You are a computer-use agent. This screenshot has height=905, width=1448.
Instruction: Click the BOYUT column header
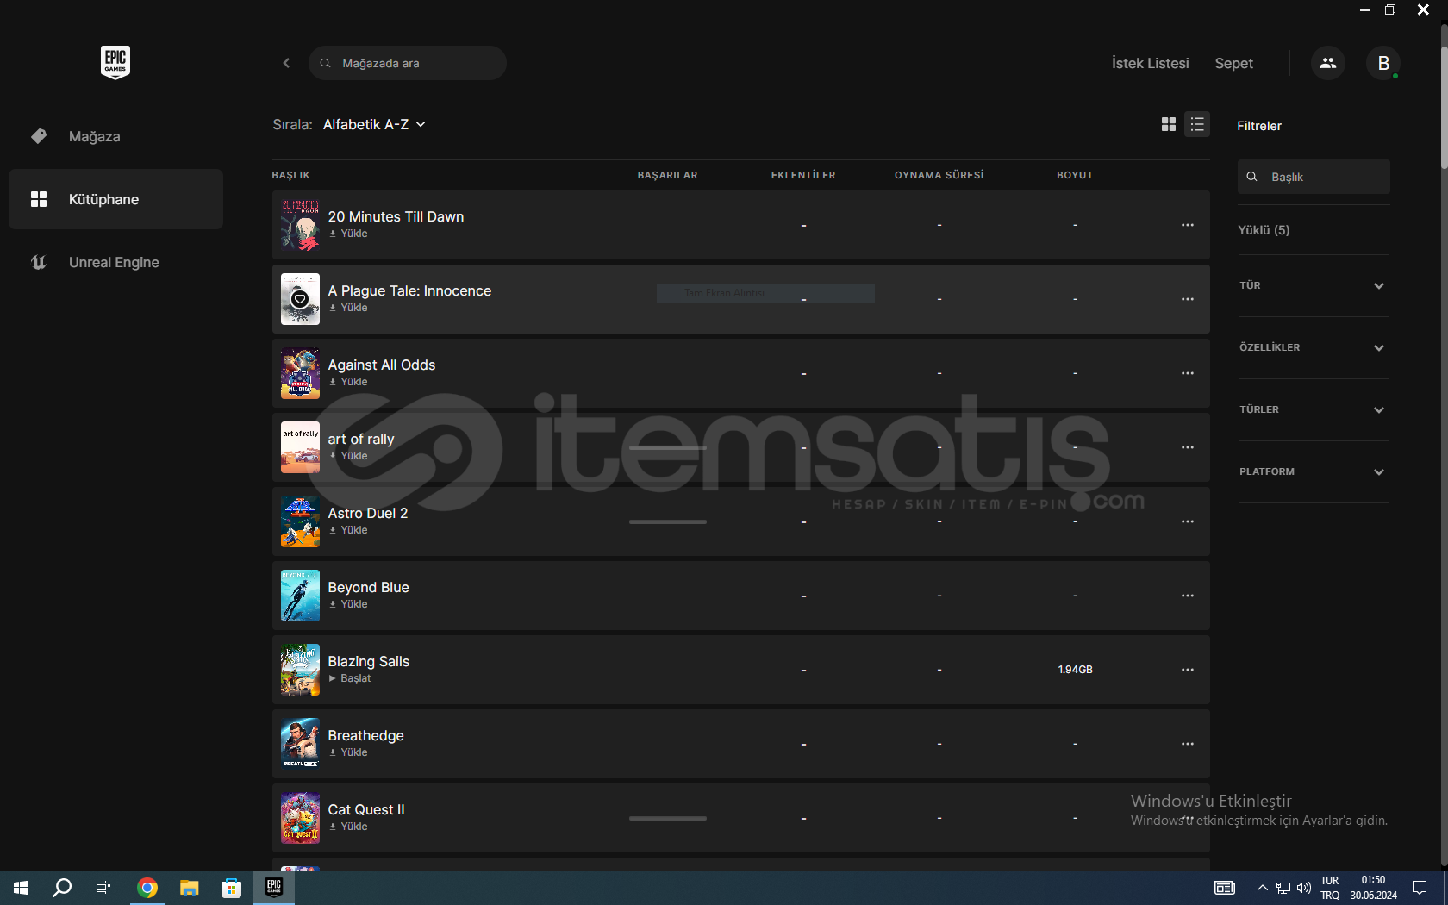1075,175
